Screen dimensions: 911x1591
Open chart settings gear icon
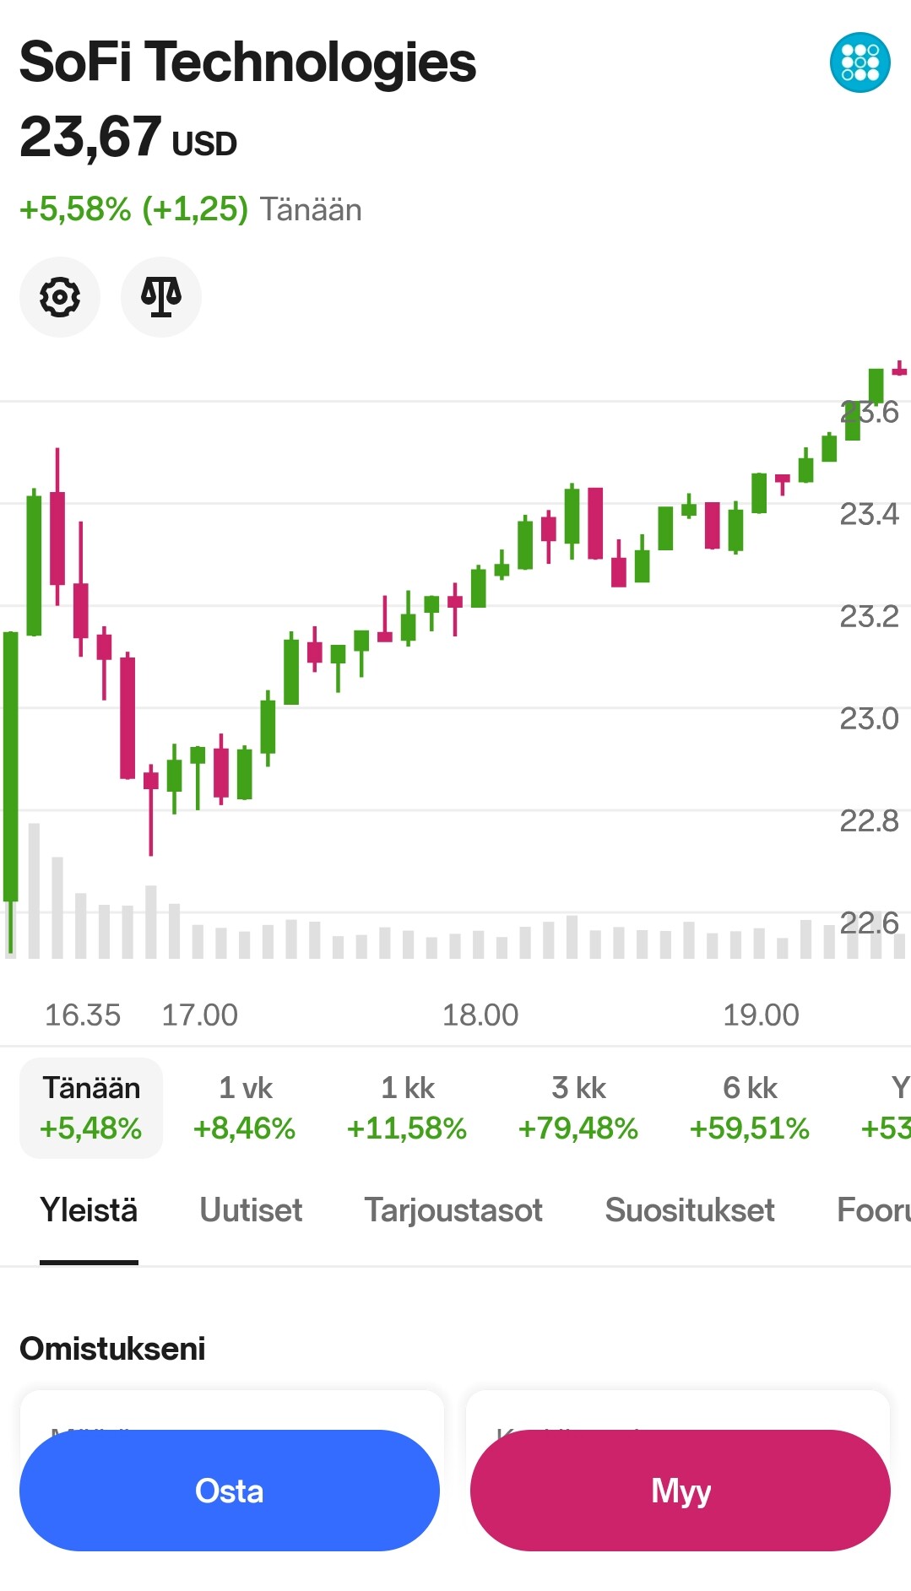point(60,297)
